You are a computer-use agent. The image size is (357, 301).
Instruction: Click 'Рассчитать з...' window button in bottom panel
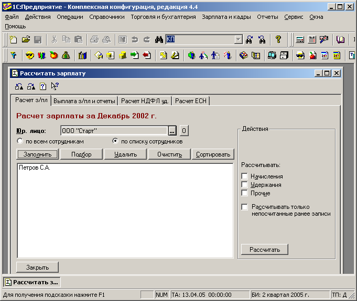pyautogui.click(x=32, y=282)
